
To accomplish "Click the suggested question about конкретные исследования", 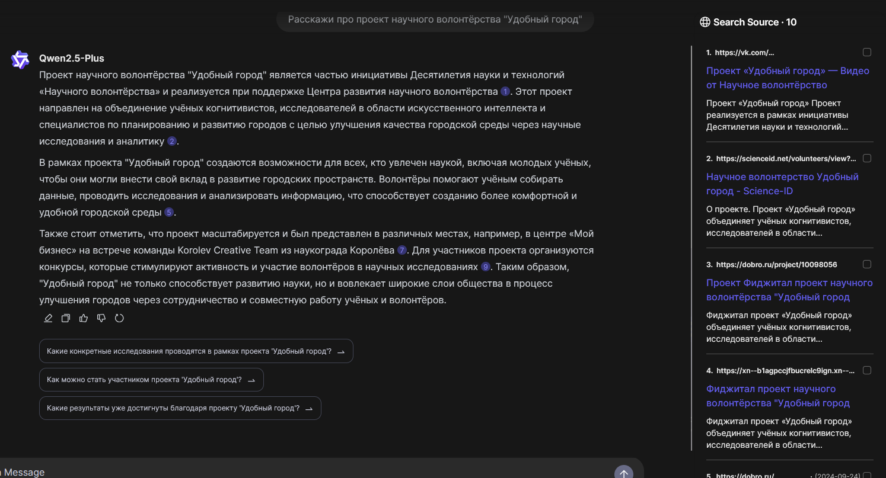I will [x=196, y=351].
